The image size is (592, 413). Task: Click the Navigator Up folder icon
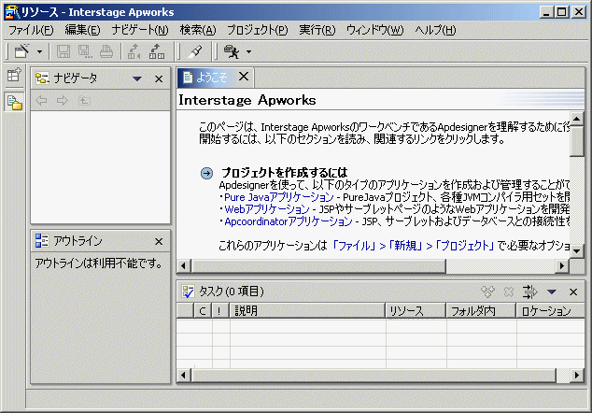coord(84,101)
